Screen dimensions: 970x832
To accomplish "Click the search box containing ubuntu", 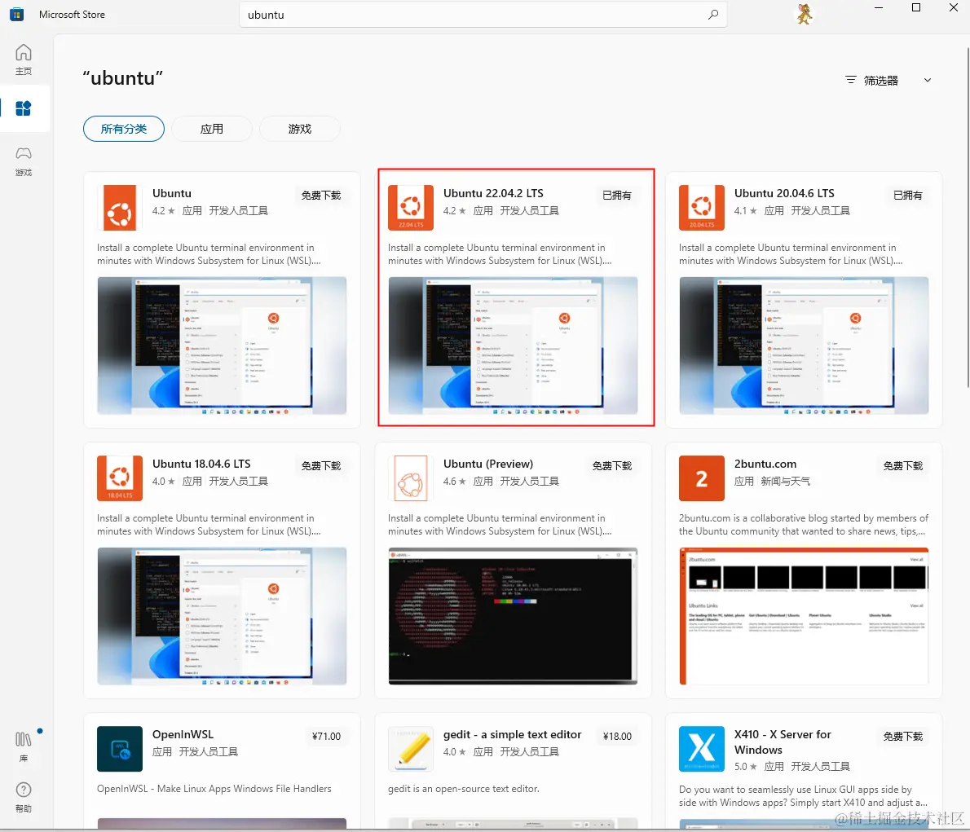I will (x=483, y=14).
